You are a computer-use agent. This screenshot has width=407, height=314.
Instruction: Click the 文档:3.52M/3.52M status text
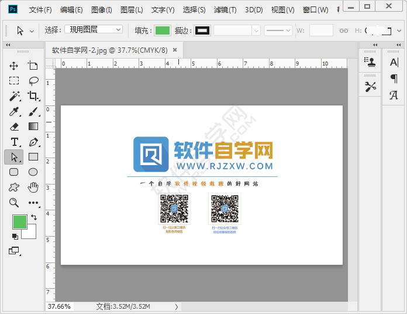point(123,306)
